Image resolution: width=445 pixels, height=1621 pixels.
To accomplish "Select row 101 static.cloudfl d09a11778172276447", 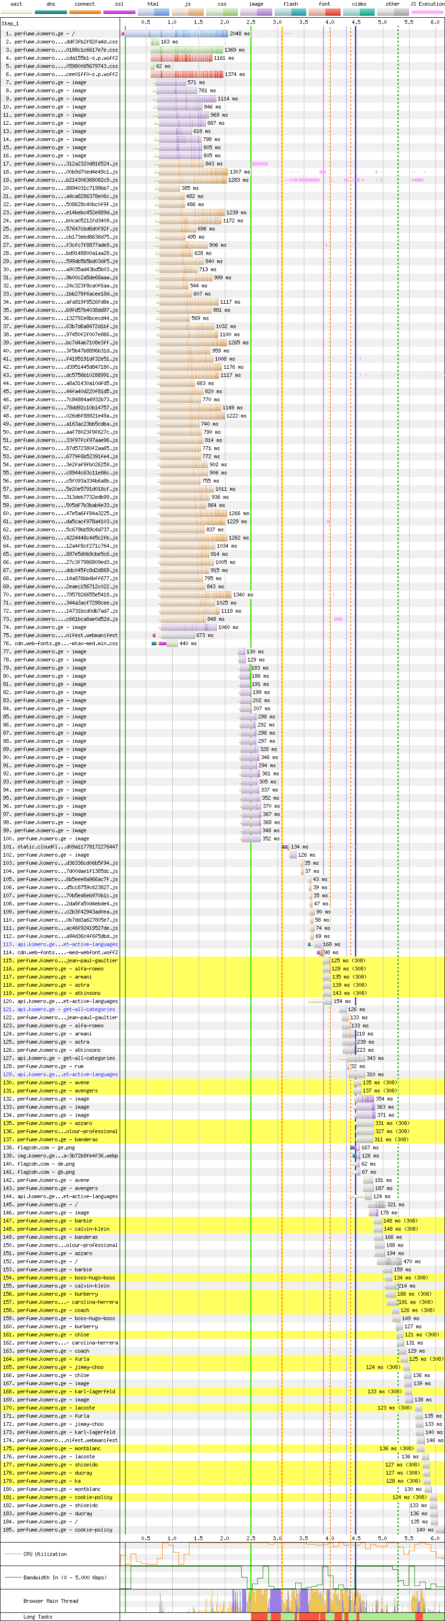I will pyautogui.click(x=60, y=846).
